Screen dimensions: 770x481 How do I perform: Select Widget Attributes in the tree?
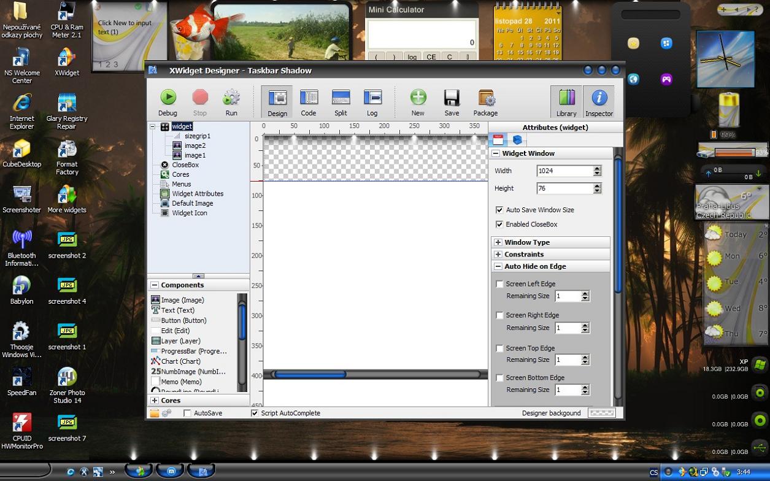[x=197, y=194]
